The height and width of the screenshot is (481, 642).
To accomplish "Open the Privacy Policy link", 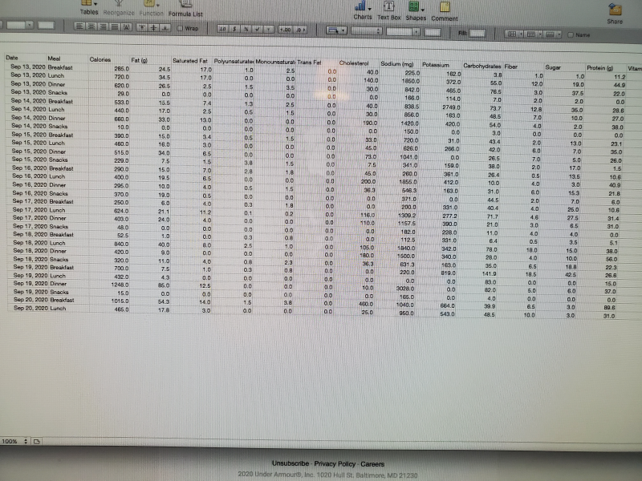I will point(334,463).
